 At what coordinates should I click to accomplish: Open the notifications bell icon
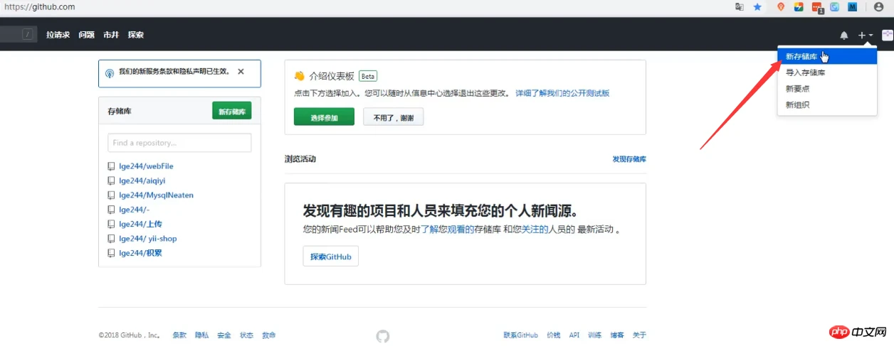pyautogui.click(x=844, y=35)
